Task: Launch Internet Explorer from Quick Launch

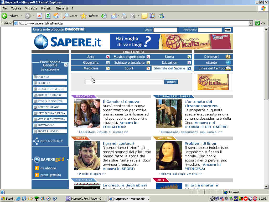Action: 18,199
